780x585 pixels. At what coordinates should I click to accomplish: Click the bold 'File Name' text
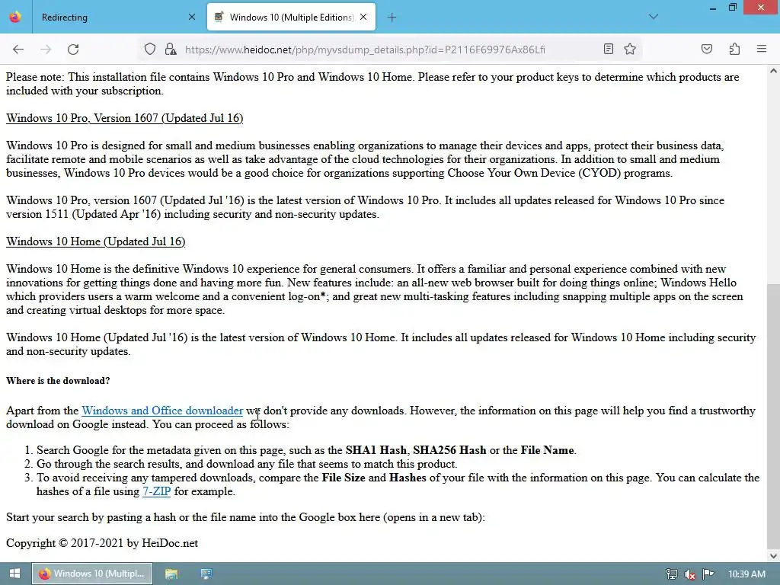(x=547, y=450)
